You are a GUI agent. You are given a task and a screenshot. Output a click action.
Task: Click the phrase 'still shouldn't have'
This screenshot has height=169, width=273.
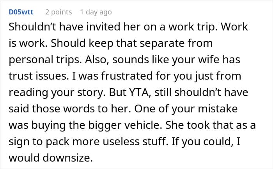click(201, 93)
